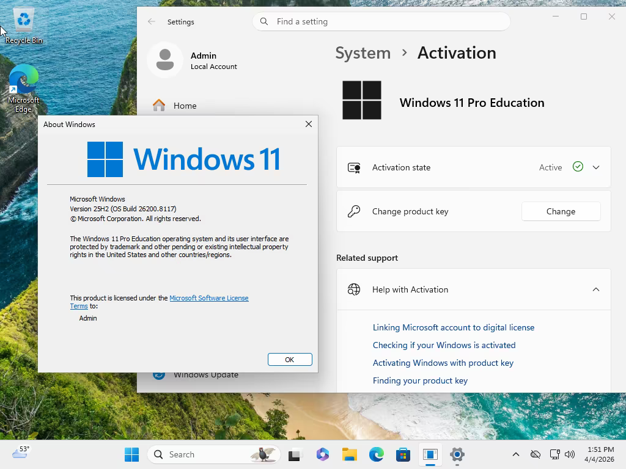The width and height of the screenshot is (626, 469).
Task: Click the Find a setting search box
Action: 381,21
